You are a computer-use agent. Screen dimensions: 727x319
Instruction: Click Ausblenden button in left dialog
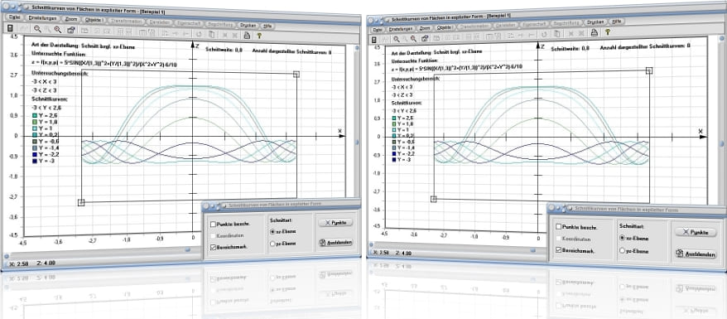[335, 242]
